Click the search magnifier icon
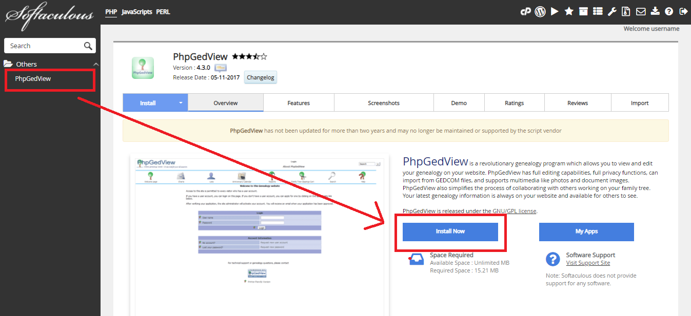Screen dimensions: 691x316 (x=88, y=46)
